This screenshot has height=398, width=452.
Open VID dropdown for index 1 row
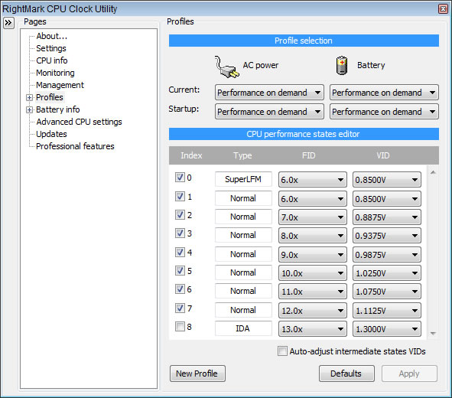point(386,199)
